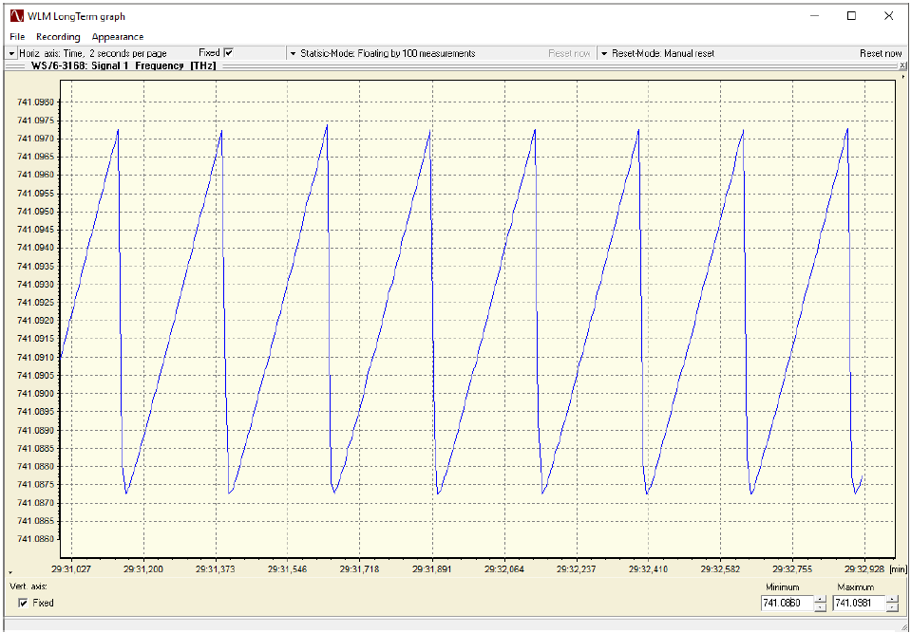
Task: Click the y-axis label 741.0910
Action: point(35,358)
